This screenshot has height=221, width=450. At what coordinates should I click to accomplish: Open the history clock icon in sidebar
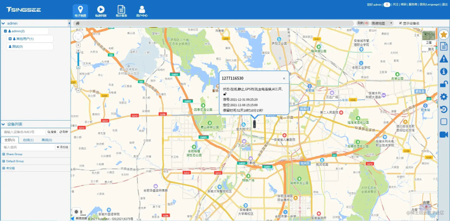click(444, 109)
